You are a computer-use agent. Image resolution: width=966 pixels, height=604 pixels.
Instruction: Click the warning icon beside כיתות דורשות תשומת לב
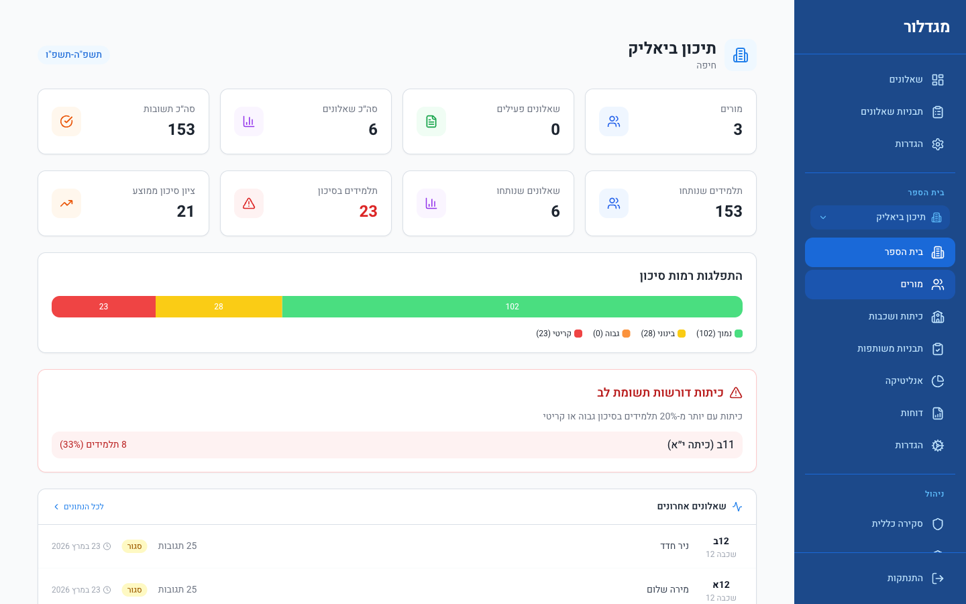(736, 393)
